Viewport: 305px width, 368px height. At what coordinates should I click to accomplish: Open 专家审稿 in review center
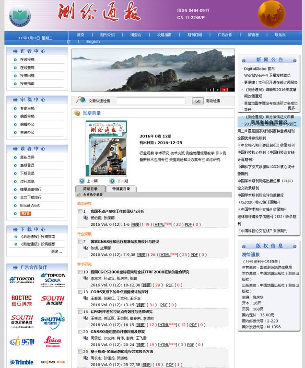[x=27, y=108]
